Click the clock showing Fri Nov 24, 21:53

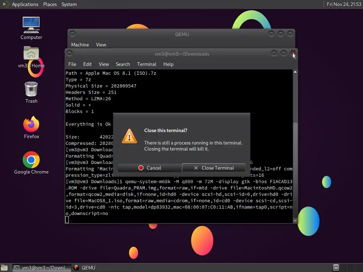344,4
